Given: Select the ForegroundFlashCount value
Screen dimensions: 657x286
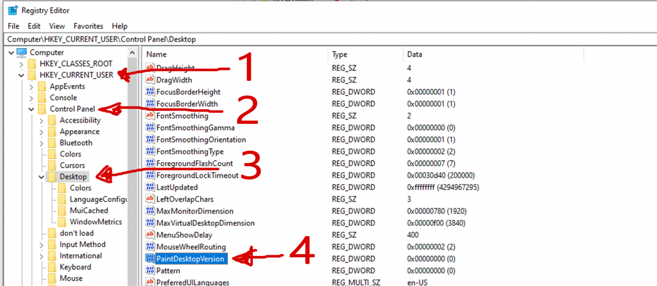Looking at the screenshot, I should tap(194, 164).
